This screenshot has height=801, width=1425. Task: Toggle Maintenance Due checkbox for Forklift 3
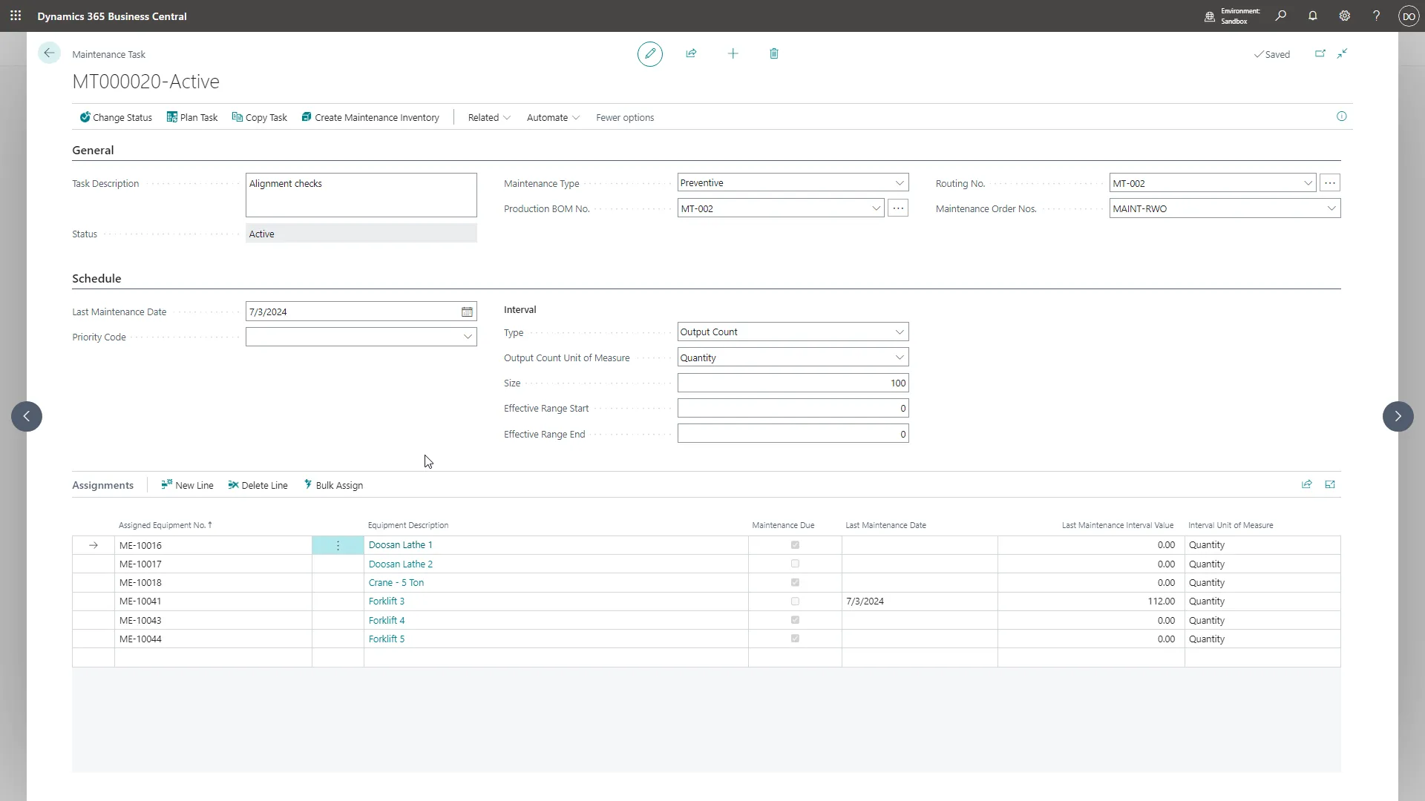coord(795,601)
